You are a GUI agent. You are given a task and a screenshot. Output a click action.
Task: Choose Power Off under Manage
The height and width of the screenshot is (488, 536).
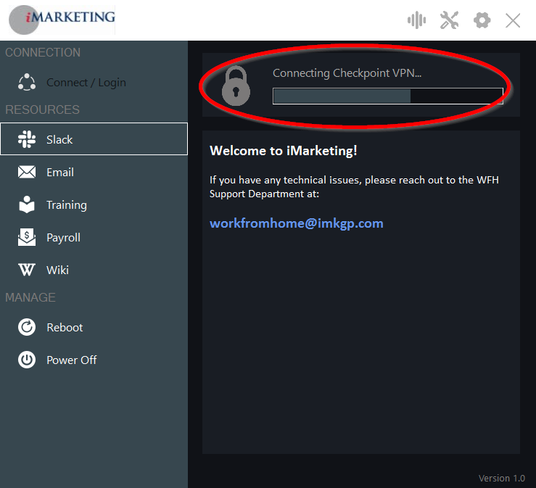[71, 360]
